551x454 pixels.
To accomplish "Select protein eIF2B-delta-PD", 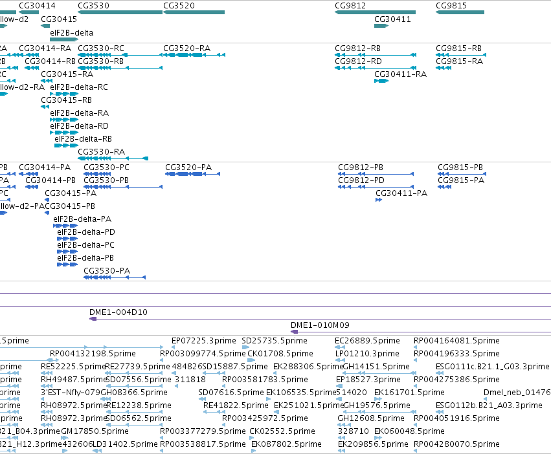I will [86, 232].
